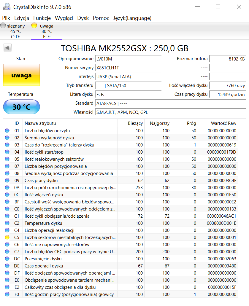
Task: Click the blue status dot for attribute 09
Action: tap(7, 180)
